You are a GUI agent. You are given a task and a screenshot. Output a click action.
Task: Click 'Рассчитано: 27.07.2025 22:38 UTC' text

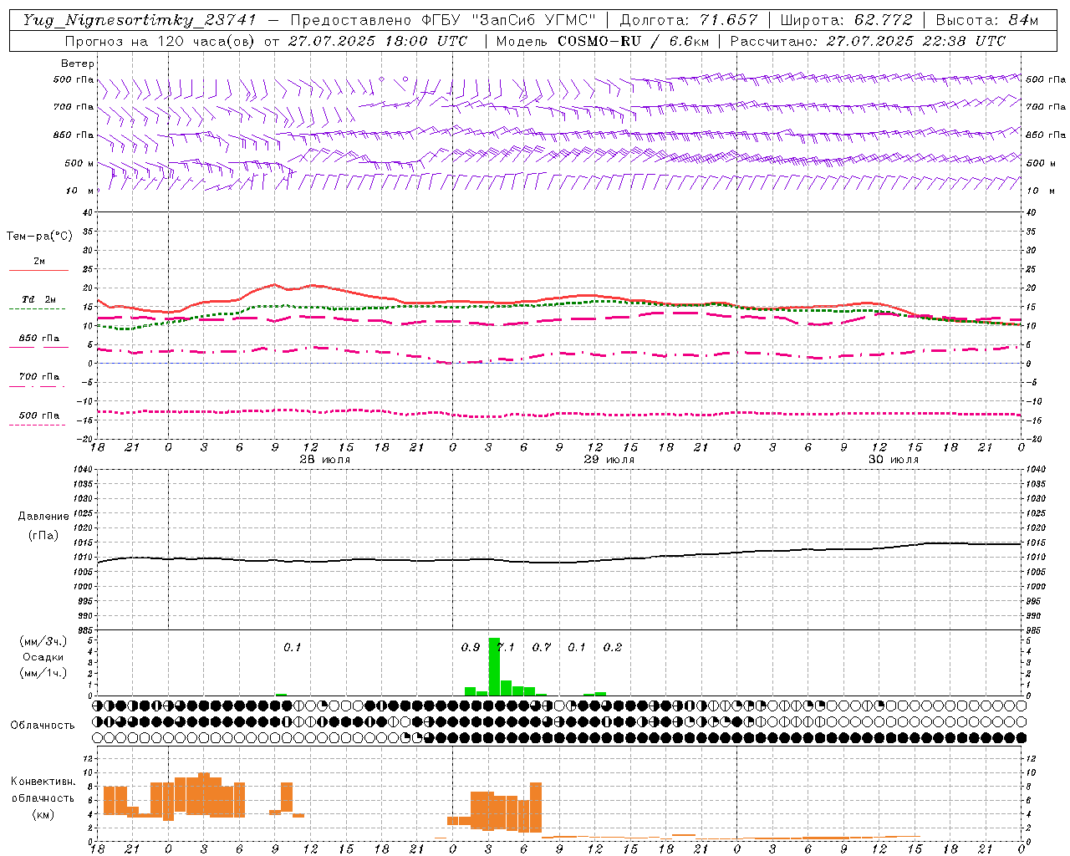pyautogui.click(x=868, y=41)
